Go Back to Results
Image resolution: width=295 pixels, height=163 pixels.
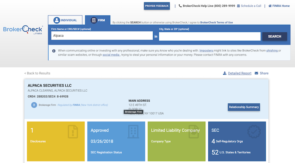(x=37, y=73)
